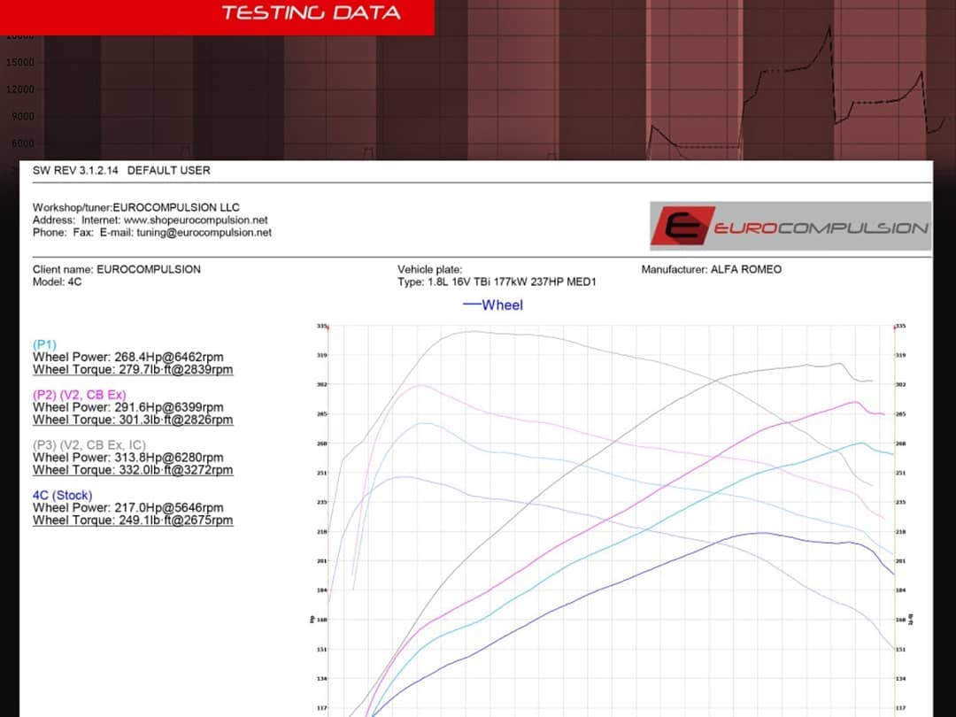
Task: Select 'Wheel Power: 291.6Hp@6399rpm' value
Action: pos(128,407)
